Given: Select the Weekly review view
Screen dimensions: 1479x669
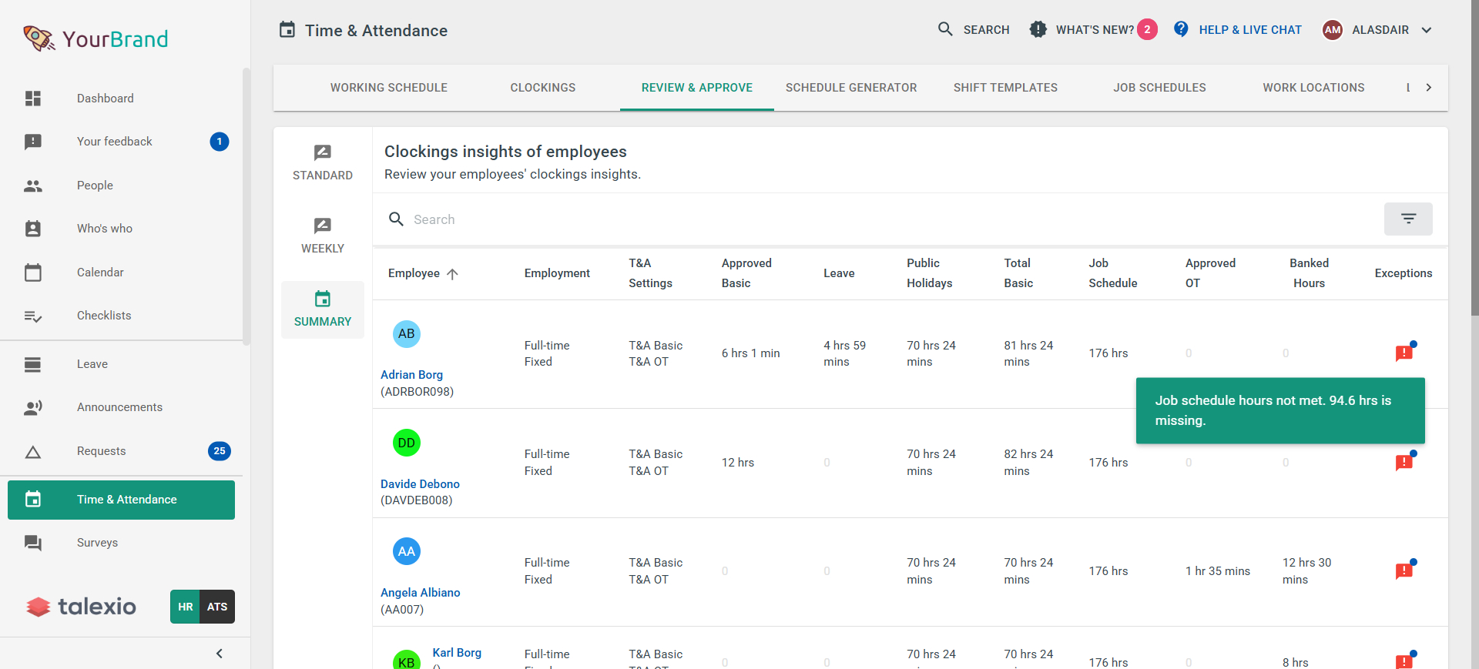Looking at the screenshot, I should pyautogui.click(x=323, y=236).
